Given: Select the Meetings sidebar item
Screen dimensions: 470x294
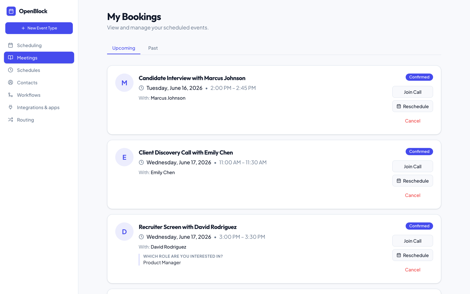Looking at the screenshot, I should pyautogui.click(x=39, y=58).
